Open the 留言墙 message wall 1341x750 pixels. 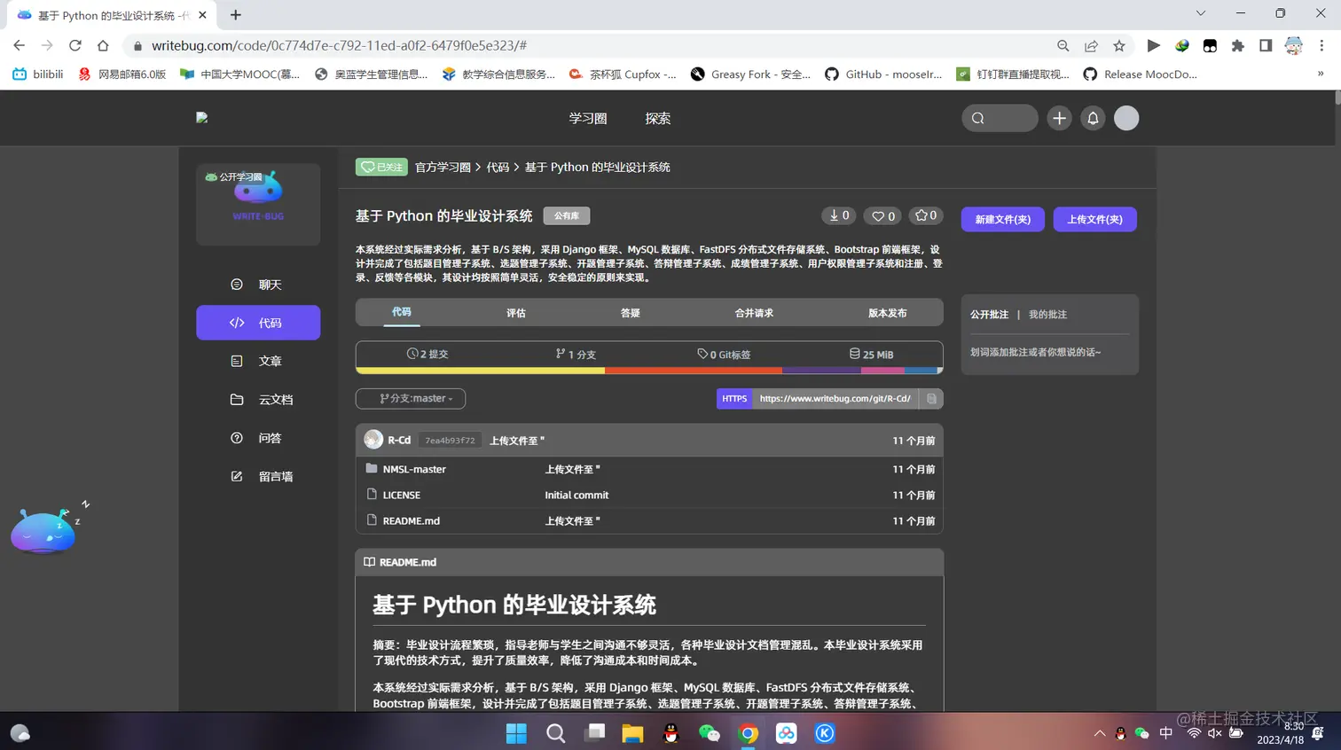pos(258,476)
